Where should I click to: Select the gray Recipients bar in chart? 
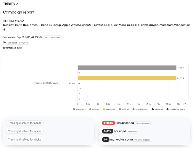[x=127, y=67]
